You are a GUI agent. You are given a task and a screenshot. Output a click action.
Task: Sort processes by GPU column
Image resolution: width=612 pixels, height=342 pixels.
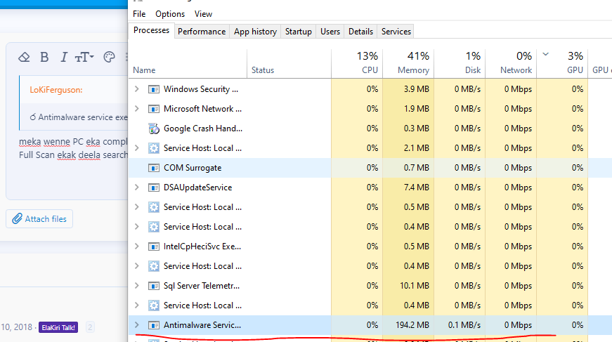pyautogui.click(x=562, y=64)
